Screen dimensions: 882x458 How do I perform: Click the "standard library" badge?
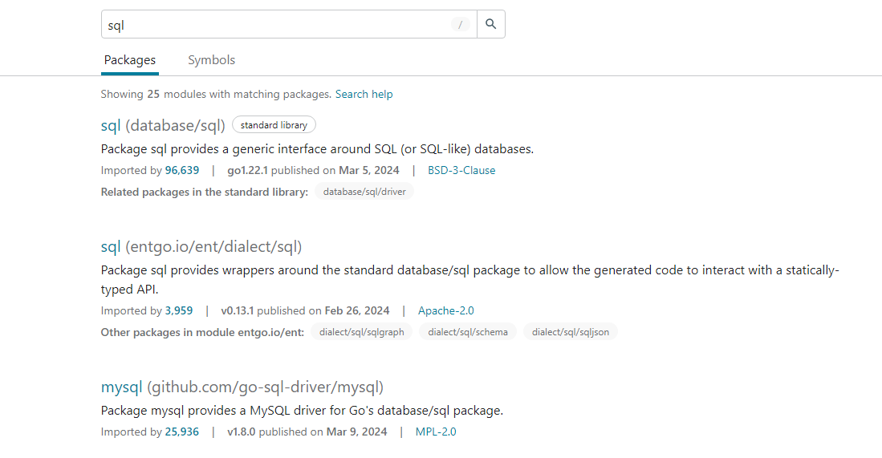(274, 125)
